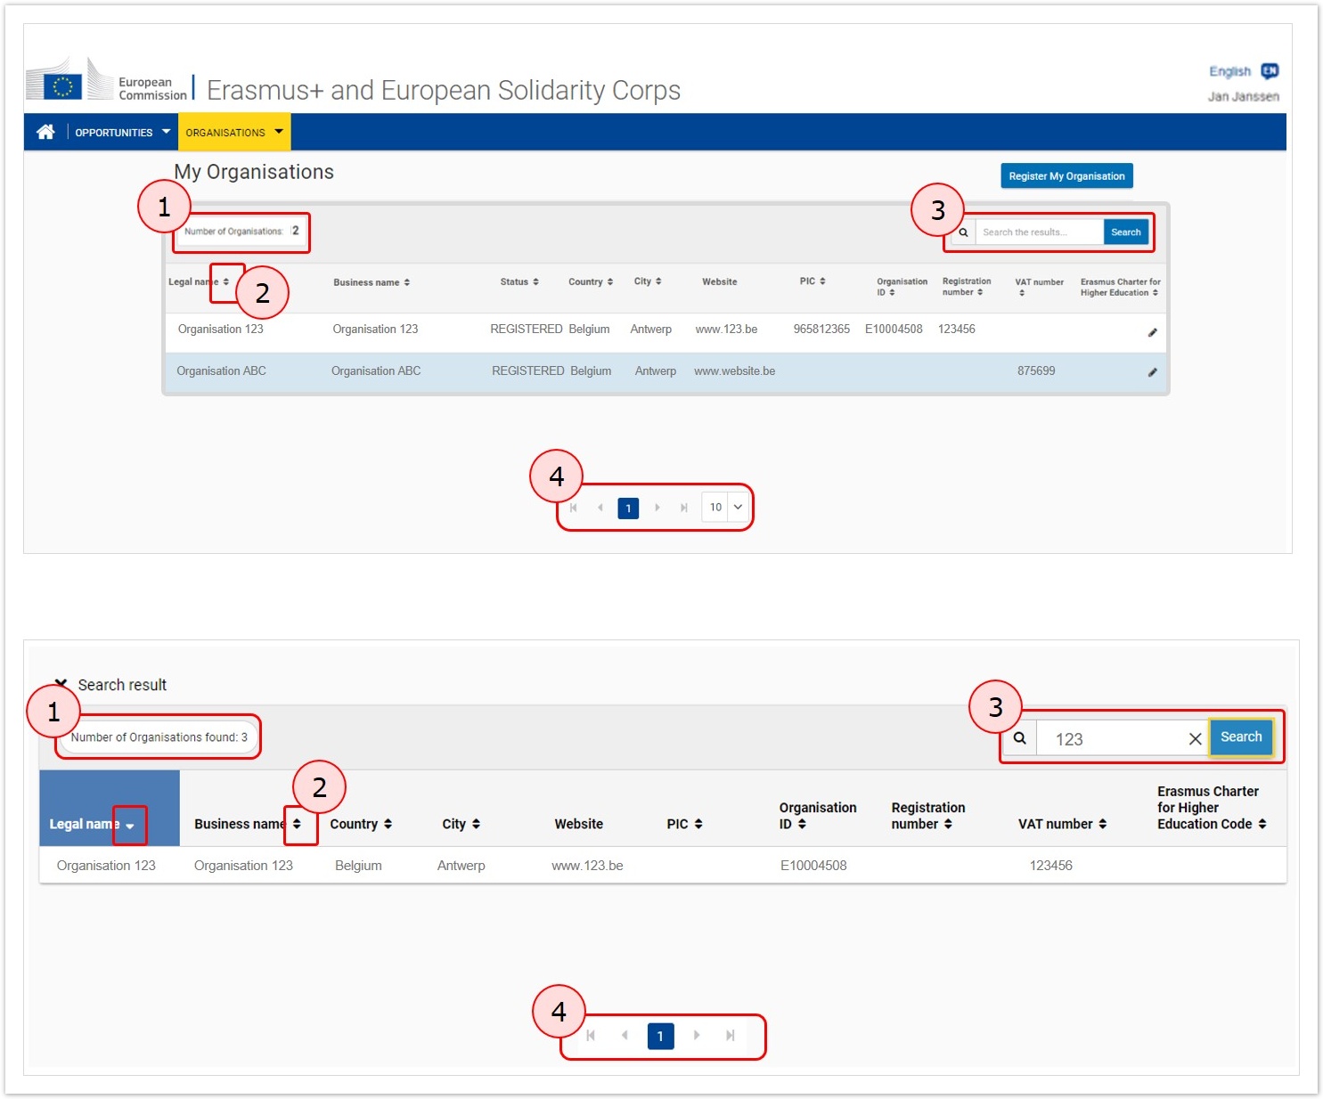The width and height of the screenshot is (1323, 1099).
Task: Sort by Status column in top table
Action: coord(519,281)
